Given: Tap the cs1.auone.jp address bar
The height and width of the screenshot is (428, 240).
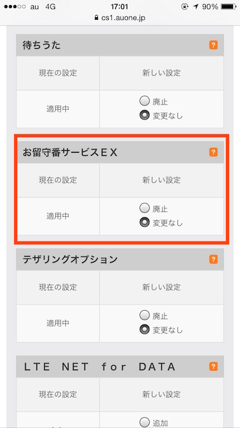Looking at the screenshot, I should 120,18.
